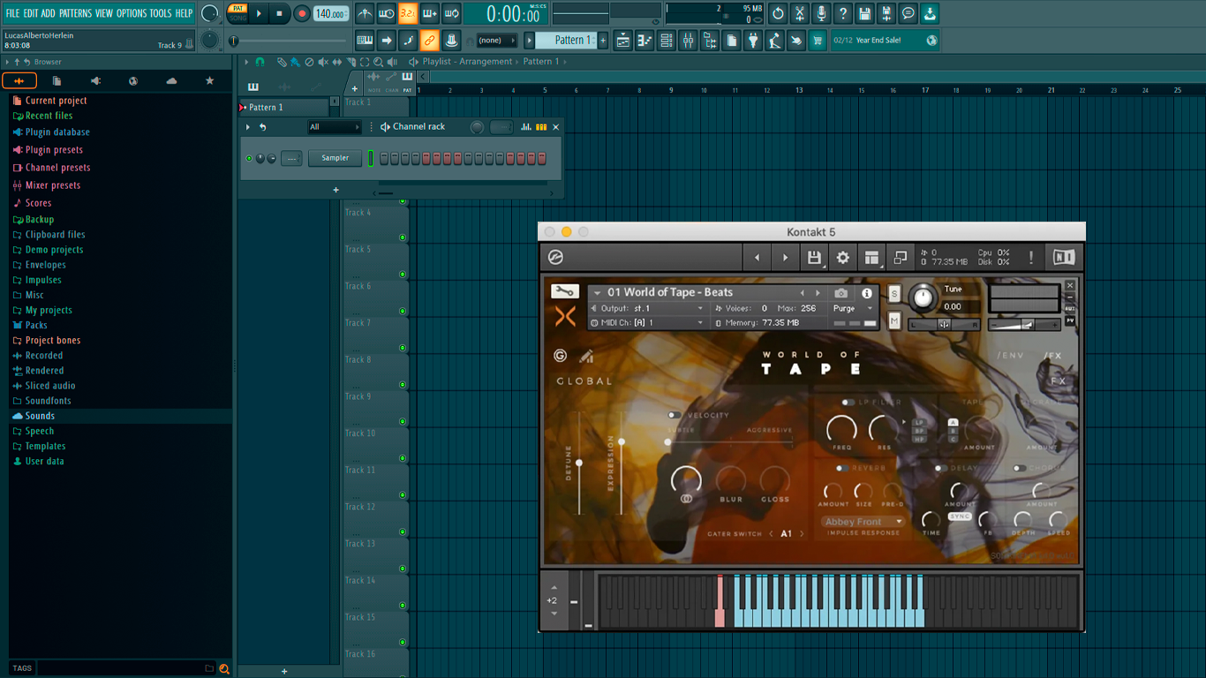Screen dimensions: 1206x678
Task: Click the Native Instruments NI logo
Action: 1064,257
